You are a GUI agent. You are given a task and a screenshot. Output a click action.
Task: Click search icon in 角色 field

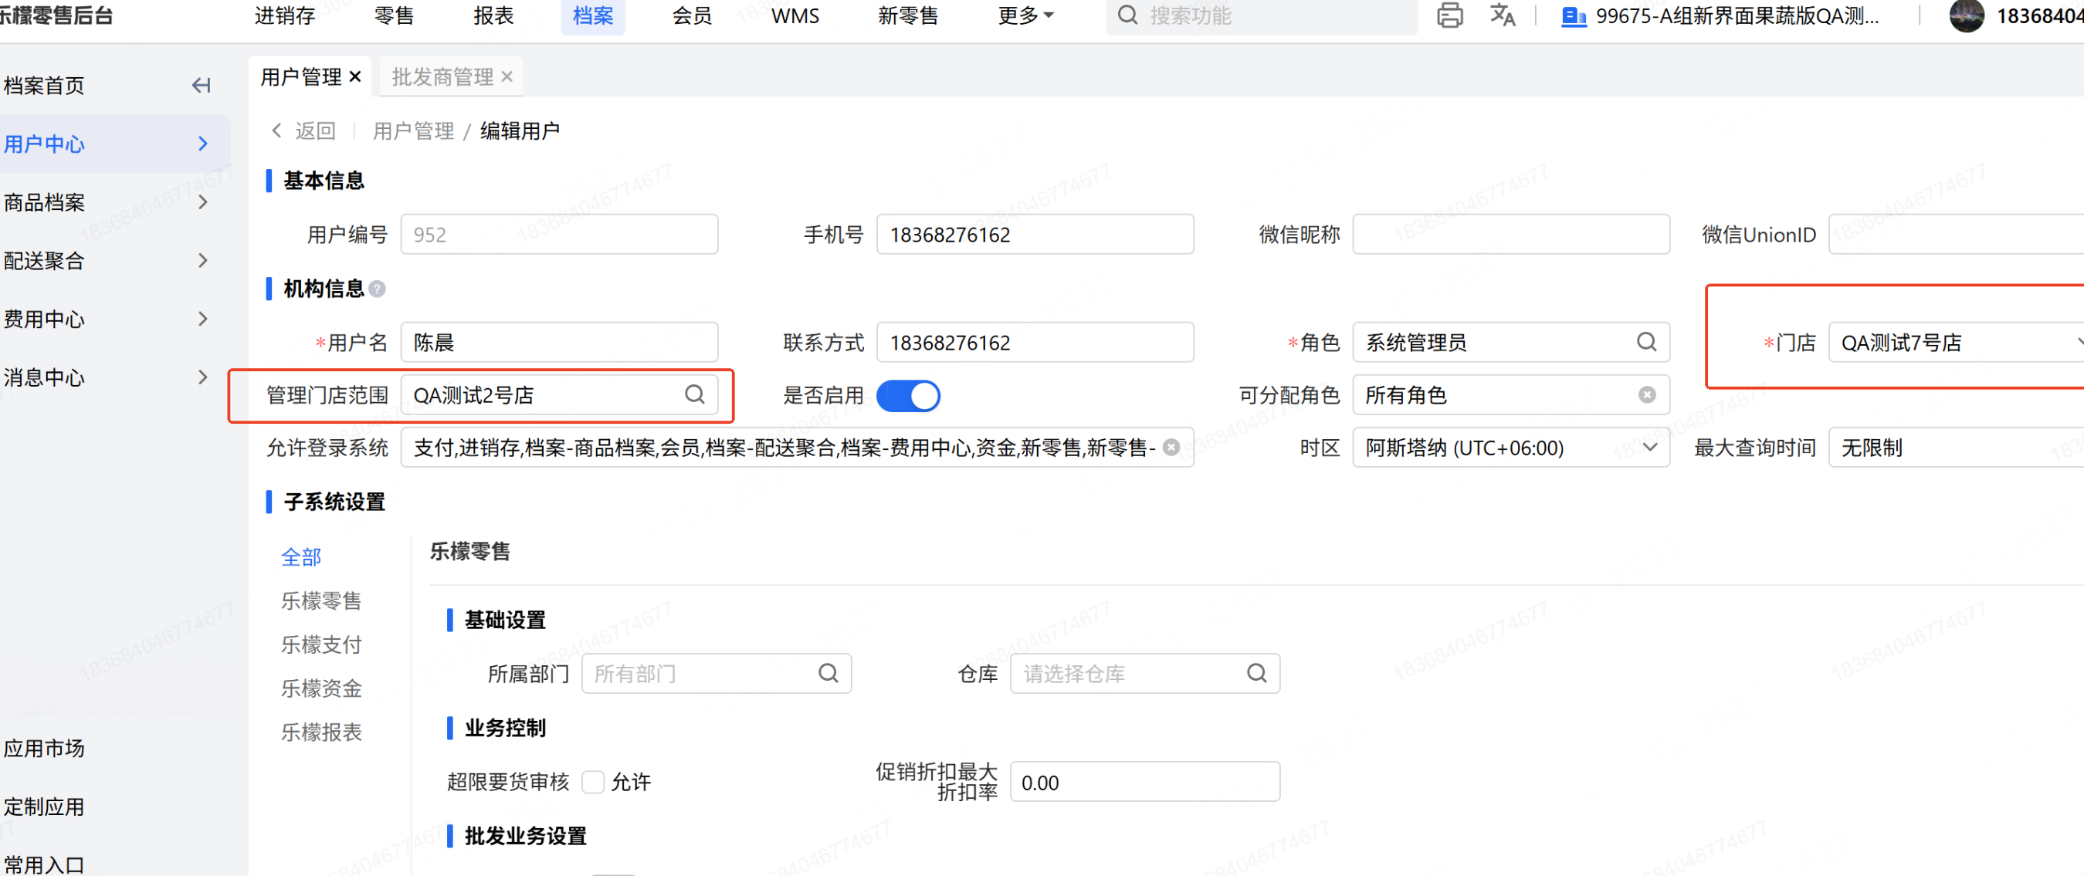click(1646, 342)
